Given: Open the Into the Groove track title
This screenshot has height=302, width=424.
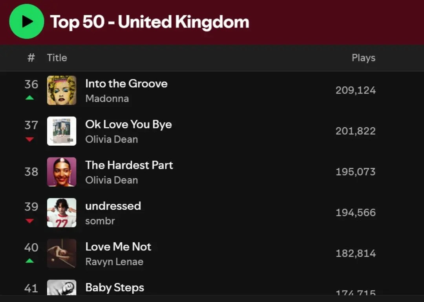Looking at the screenshot, I should tap(126, 84).
